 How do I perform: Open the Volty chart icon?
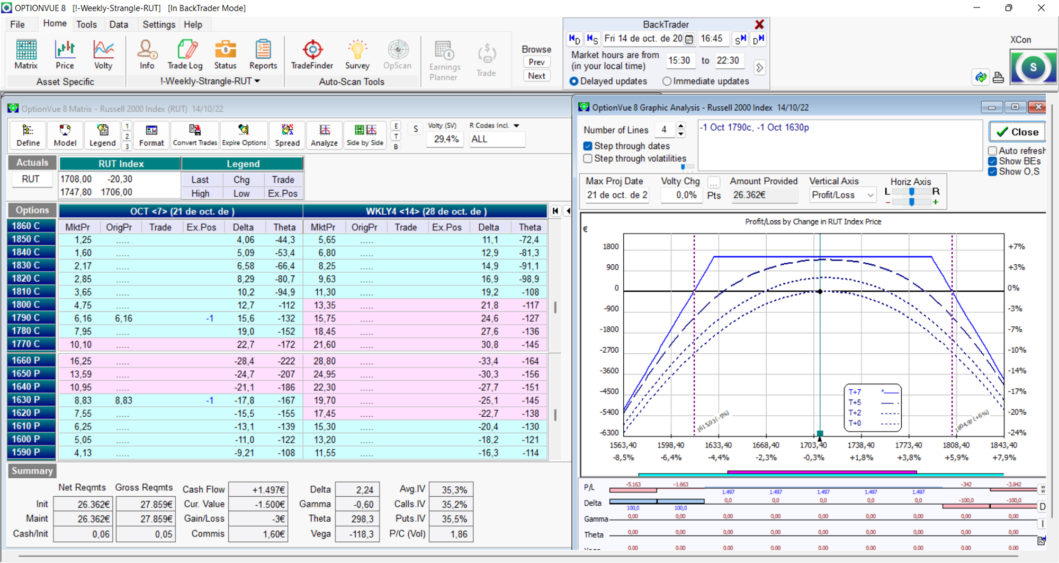click(103, 55)
